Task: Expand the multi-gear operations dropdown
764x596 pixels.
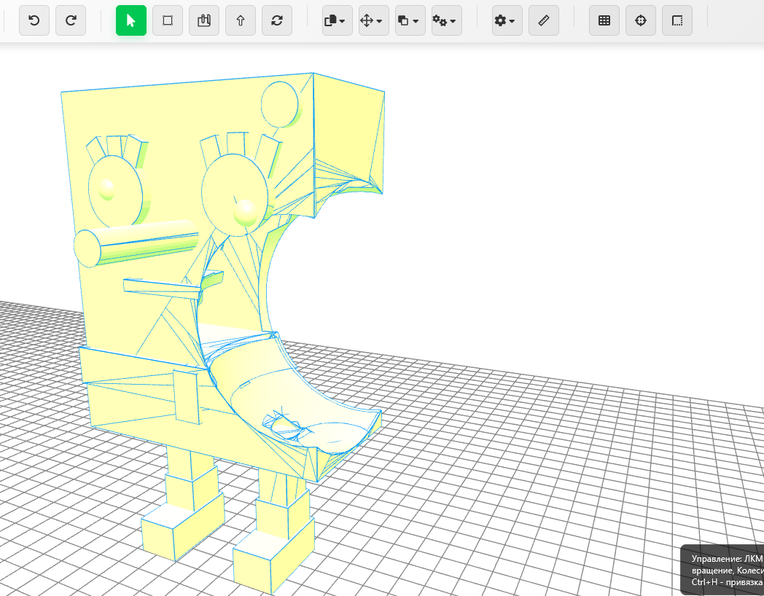Action: pos(447,20)
